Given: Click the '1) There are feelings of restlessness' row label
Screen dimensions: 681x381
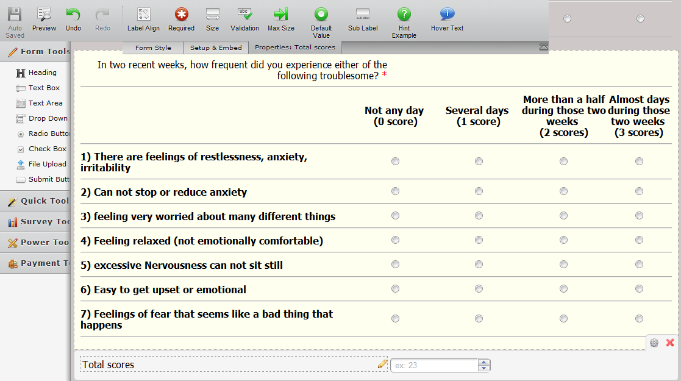Looking at the screenshot, I should tap(194, 162).
